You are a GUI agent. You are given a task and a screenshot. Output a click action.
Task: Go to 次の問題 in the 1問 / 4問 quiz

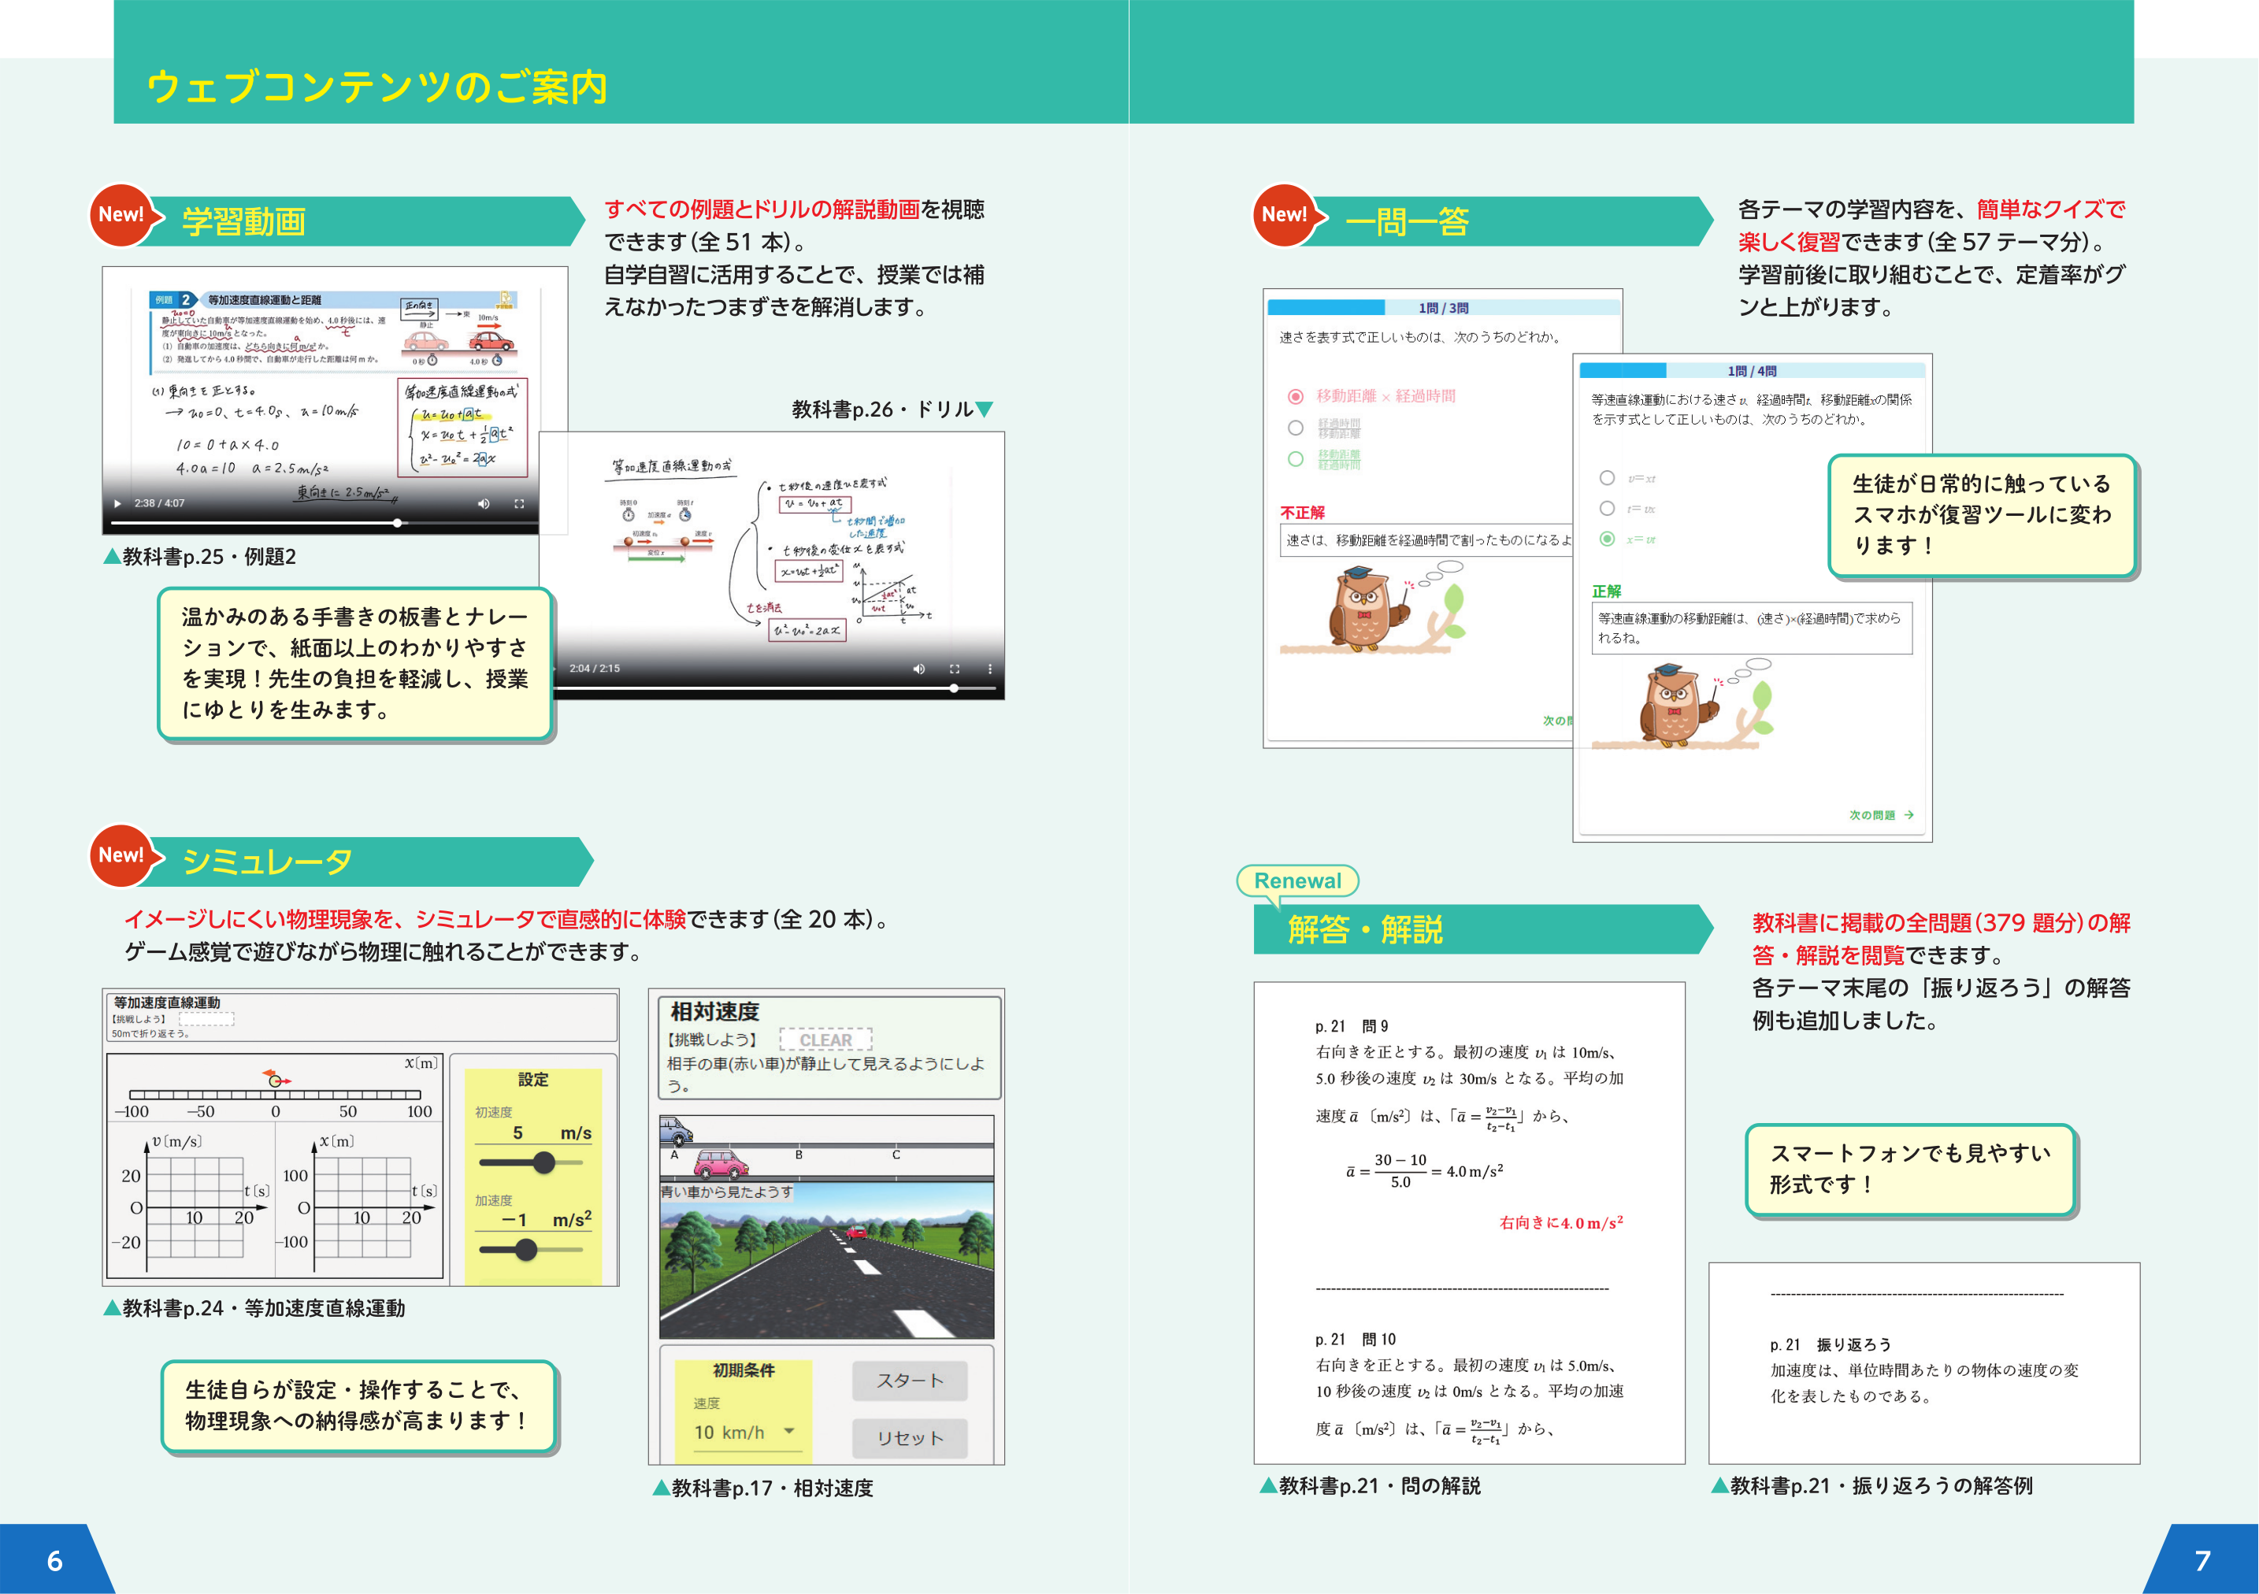(x=1881, y=816)
